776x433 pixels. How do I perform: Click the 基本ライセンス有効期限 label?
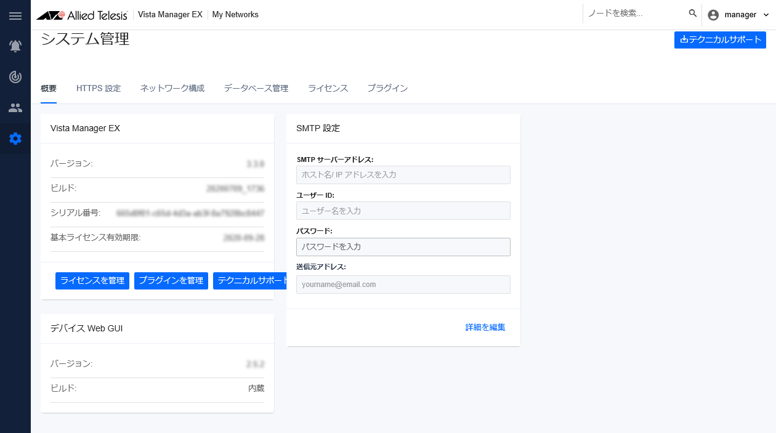pos(95,238)
